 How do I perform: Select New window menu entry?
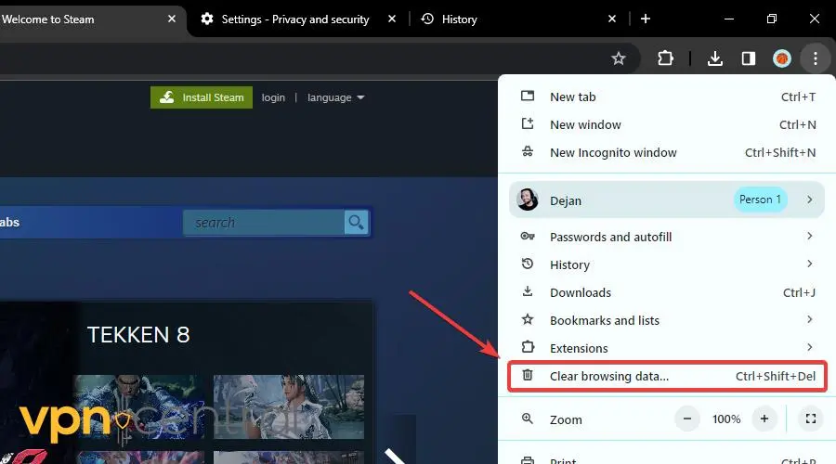coord(667,124)
